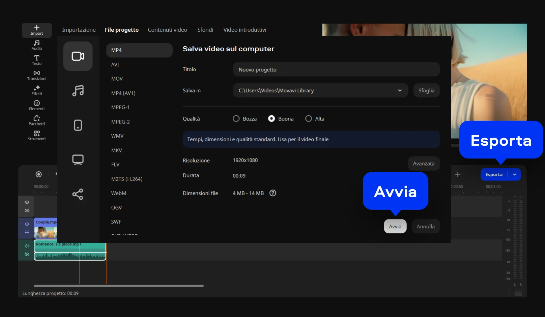Click the Titolo field Nuovo progetto
Image resolution: width=545 pixels, height=317 pixels.
(336, 69)
